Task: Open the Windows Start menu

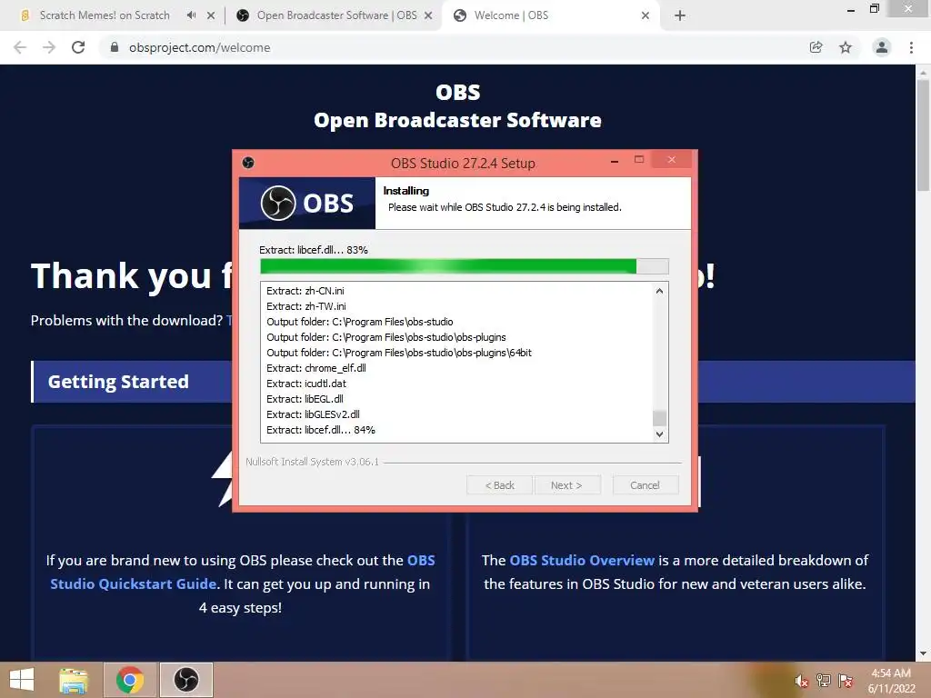Action: pyautogui.click(x=22, y=680)
